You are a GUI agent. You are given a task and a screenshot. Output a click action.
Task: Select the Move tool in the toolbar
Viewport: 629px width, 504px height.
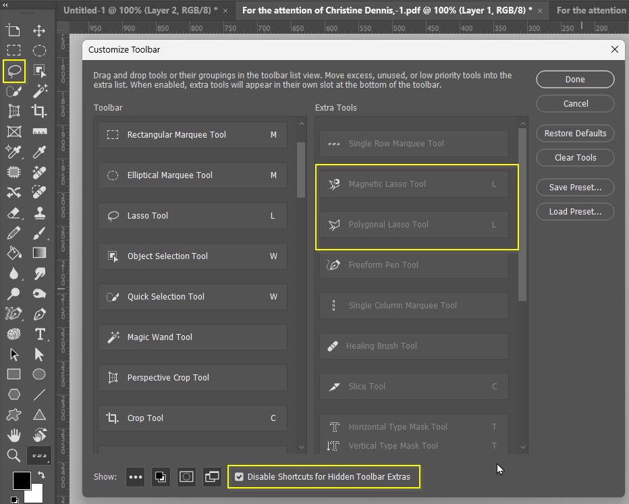click(38, 30)
